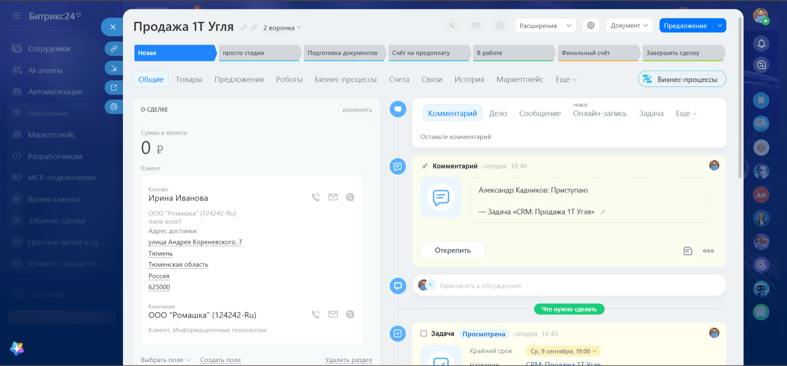Open chat with company ООО Ромашка
Image resolution: width=787 pixels, height=366 pixels.
pyautogui.click(x=350, y=314)
